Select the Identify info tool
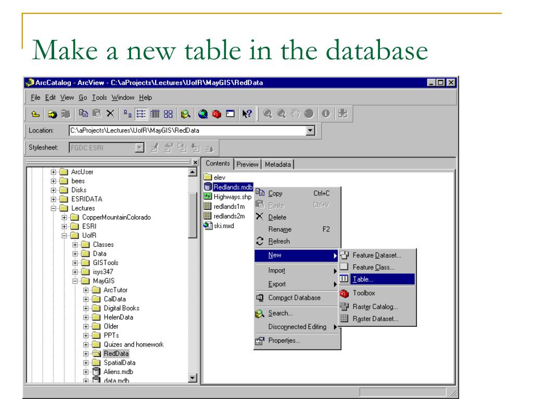 pos(326,114)
